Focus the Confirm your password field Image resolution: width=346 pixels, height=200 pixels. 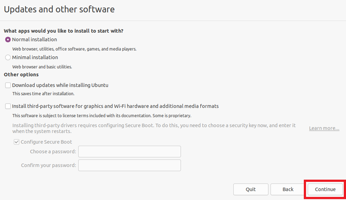tap(129, 165)
